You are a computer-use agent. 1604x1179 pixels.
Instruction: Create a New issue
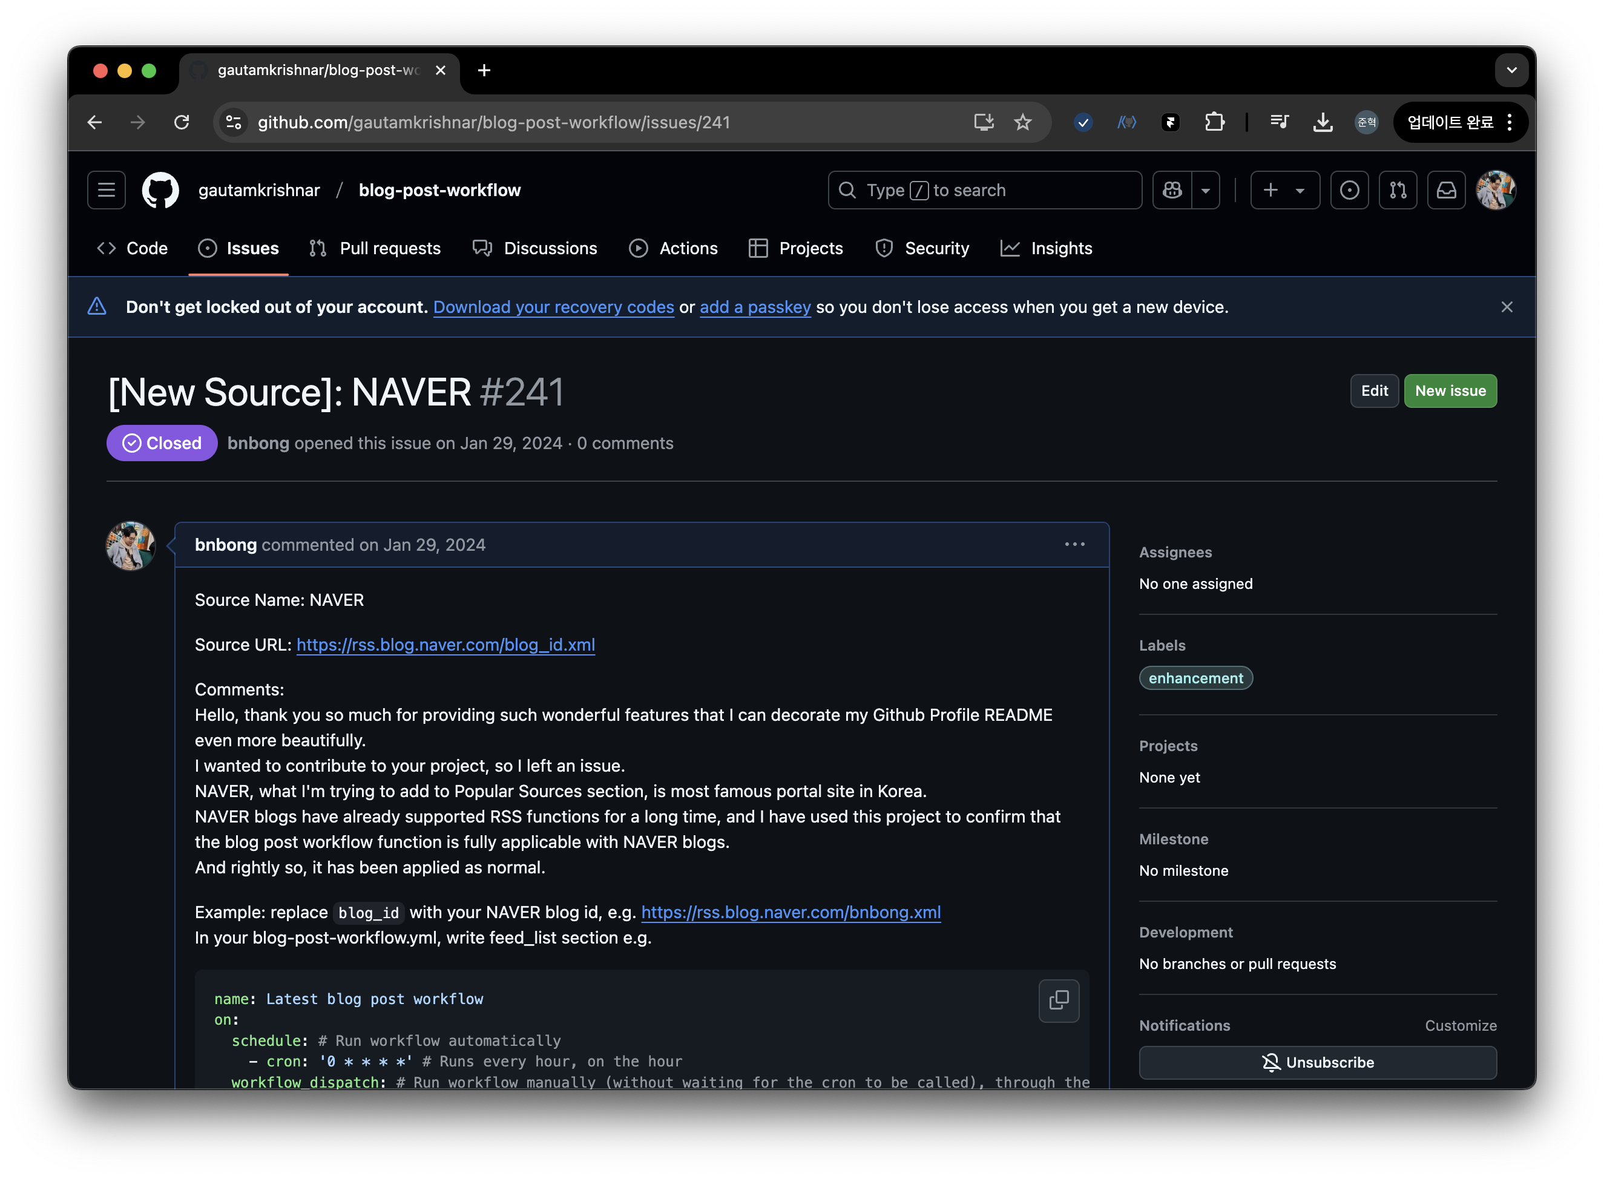pyautogui.click(x=1450, y=391)
